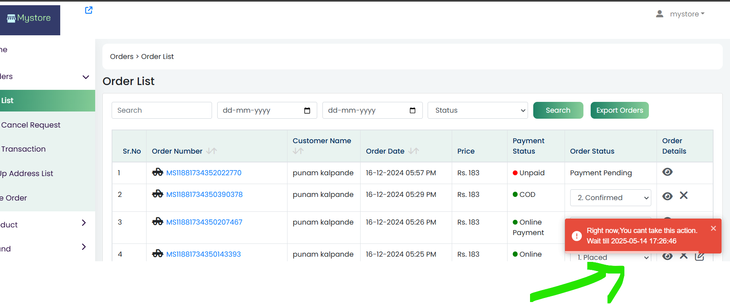View details of order MS11881734350143393
The image size is (730, 304).
(x=667, y=256)
